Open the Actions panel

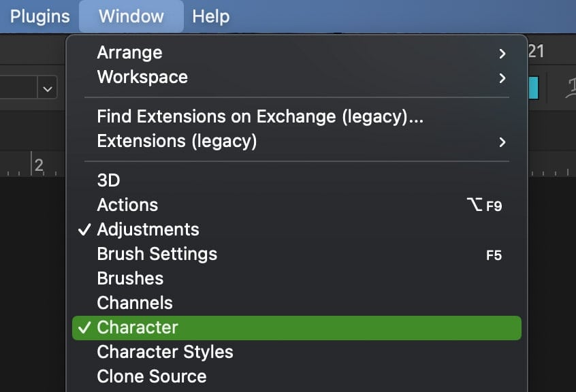[x=127, y=205]
